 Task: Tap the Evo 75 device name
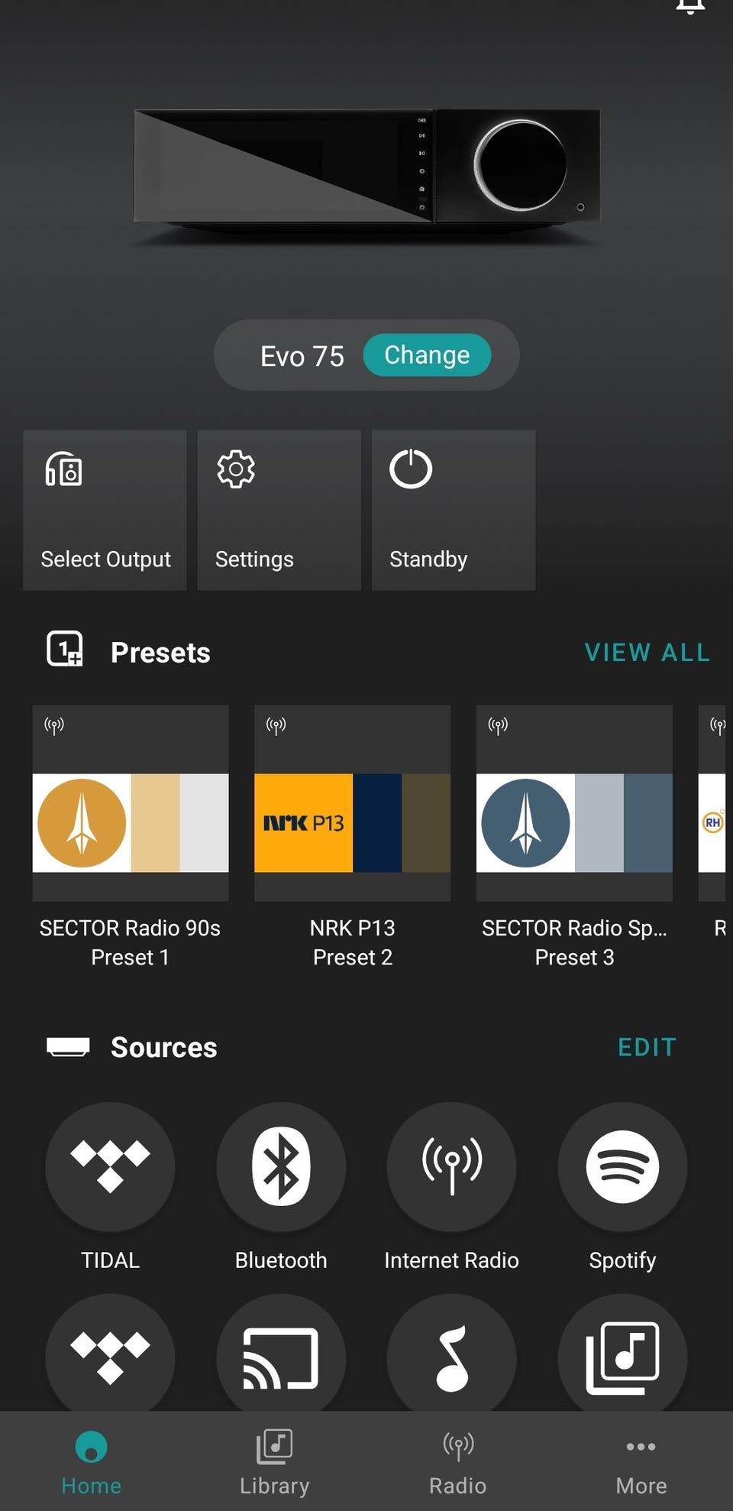[302, 356]
